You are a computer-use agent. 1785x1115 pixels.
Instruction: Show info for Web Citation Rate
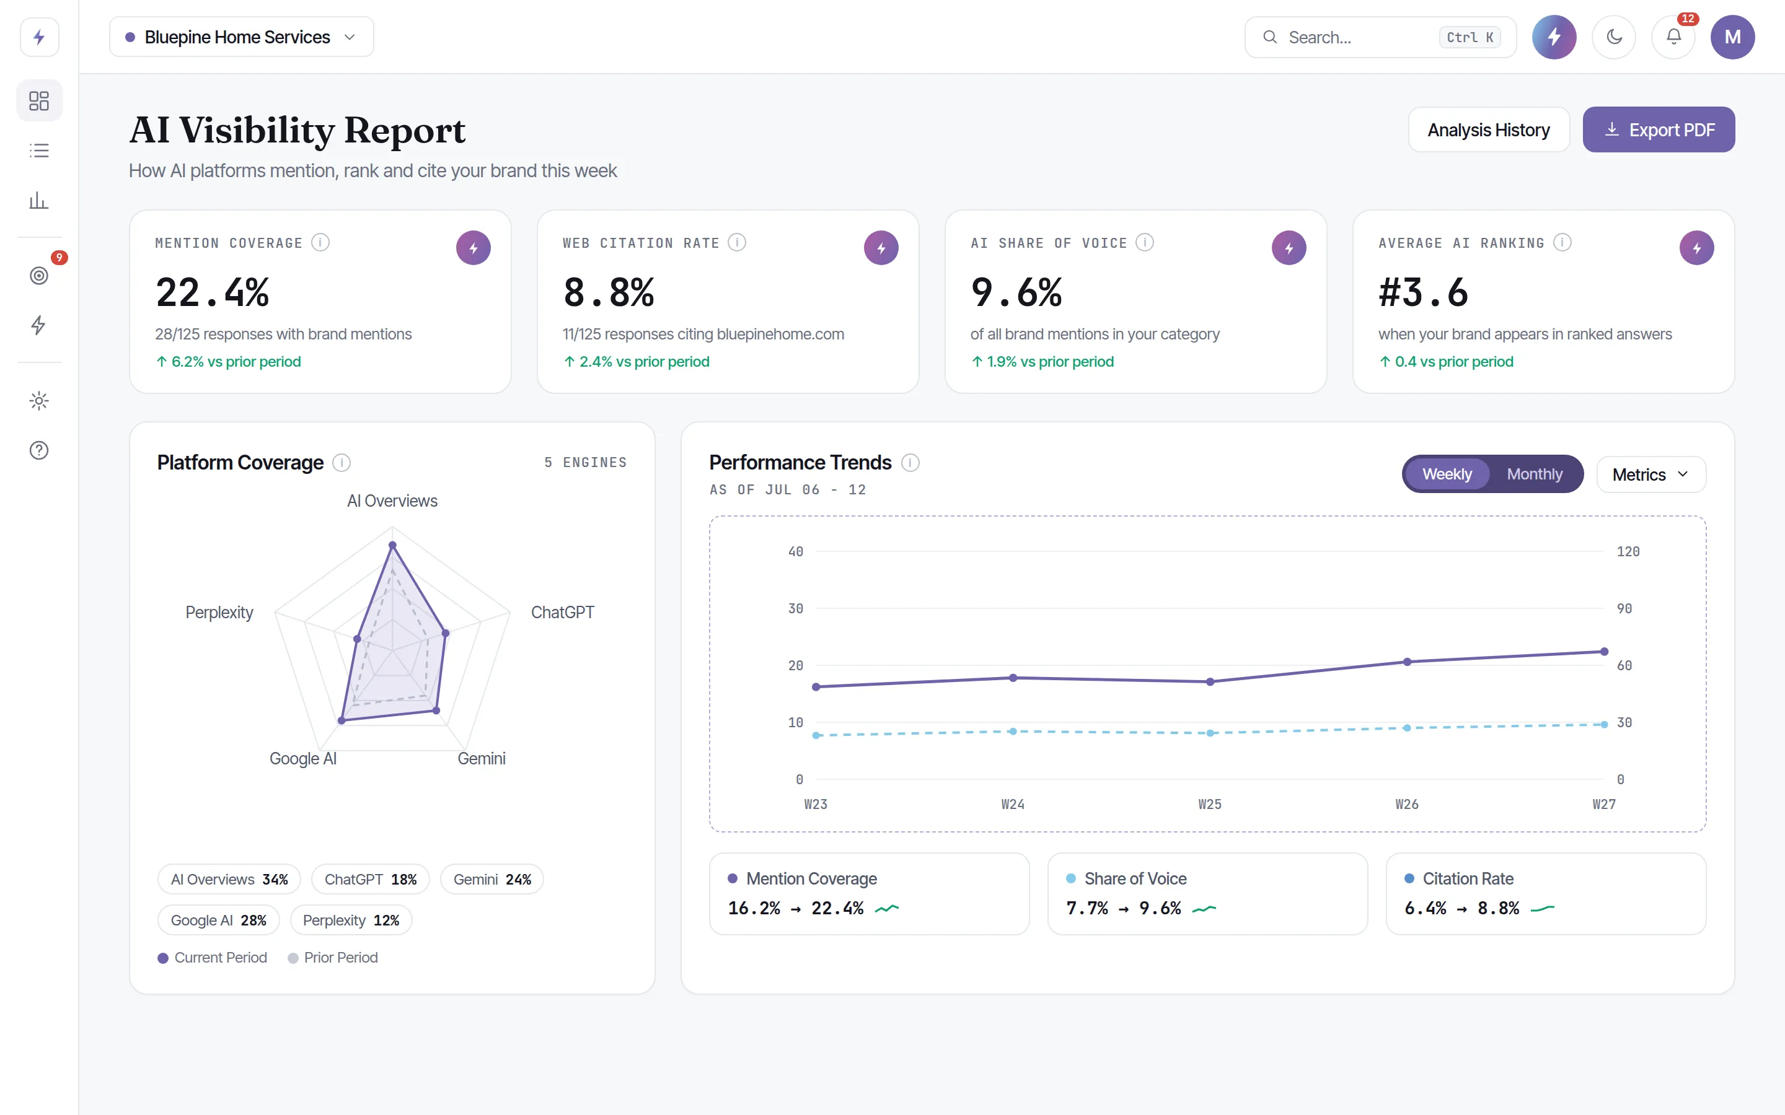(737, 243)
